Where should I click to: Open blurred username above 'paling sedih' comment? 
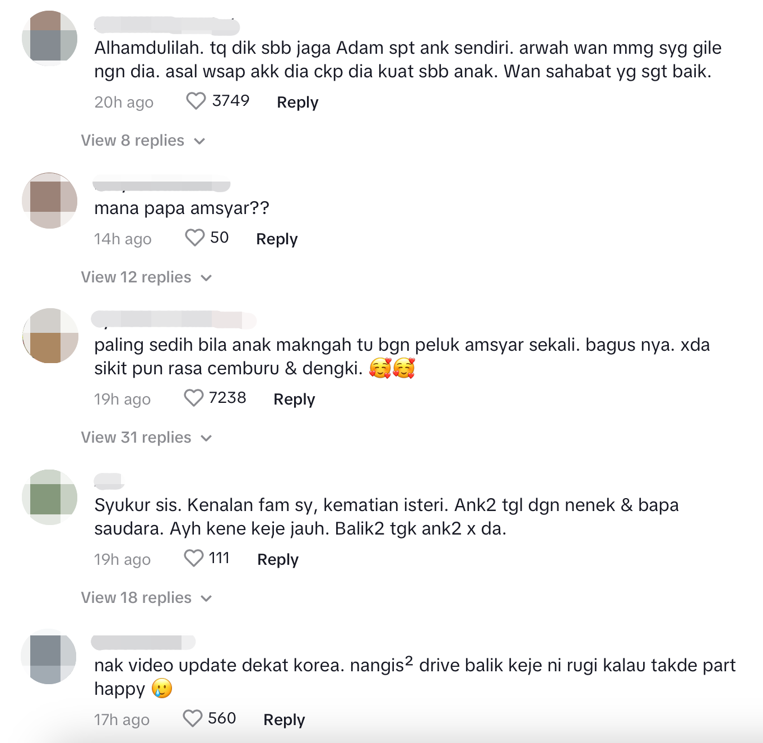click(174, 319)
